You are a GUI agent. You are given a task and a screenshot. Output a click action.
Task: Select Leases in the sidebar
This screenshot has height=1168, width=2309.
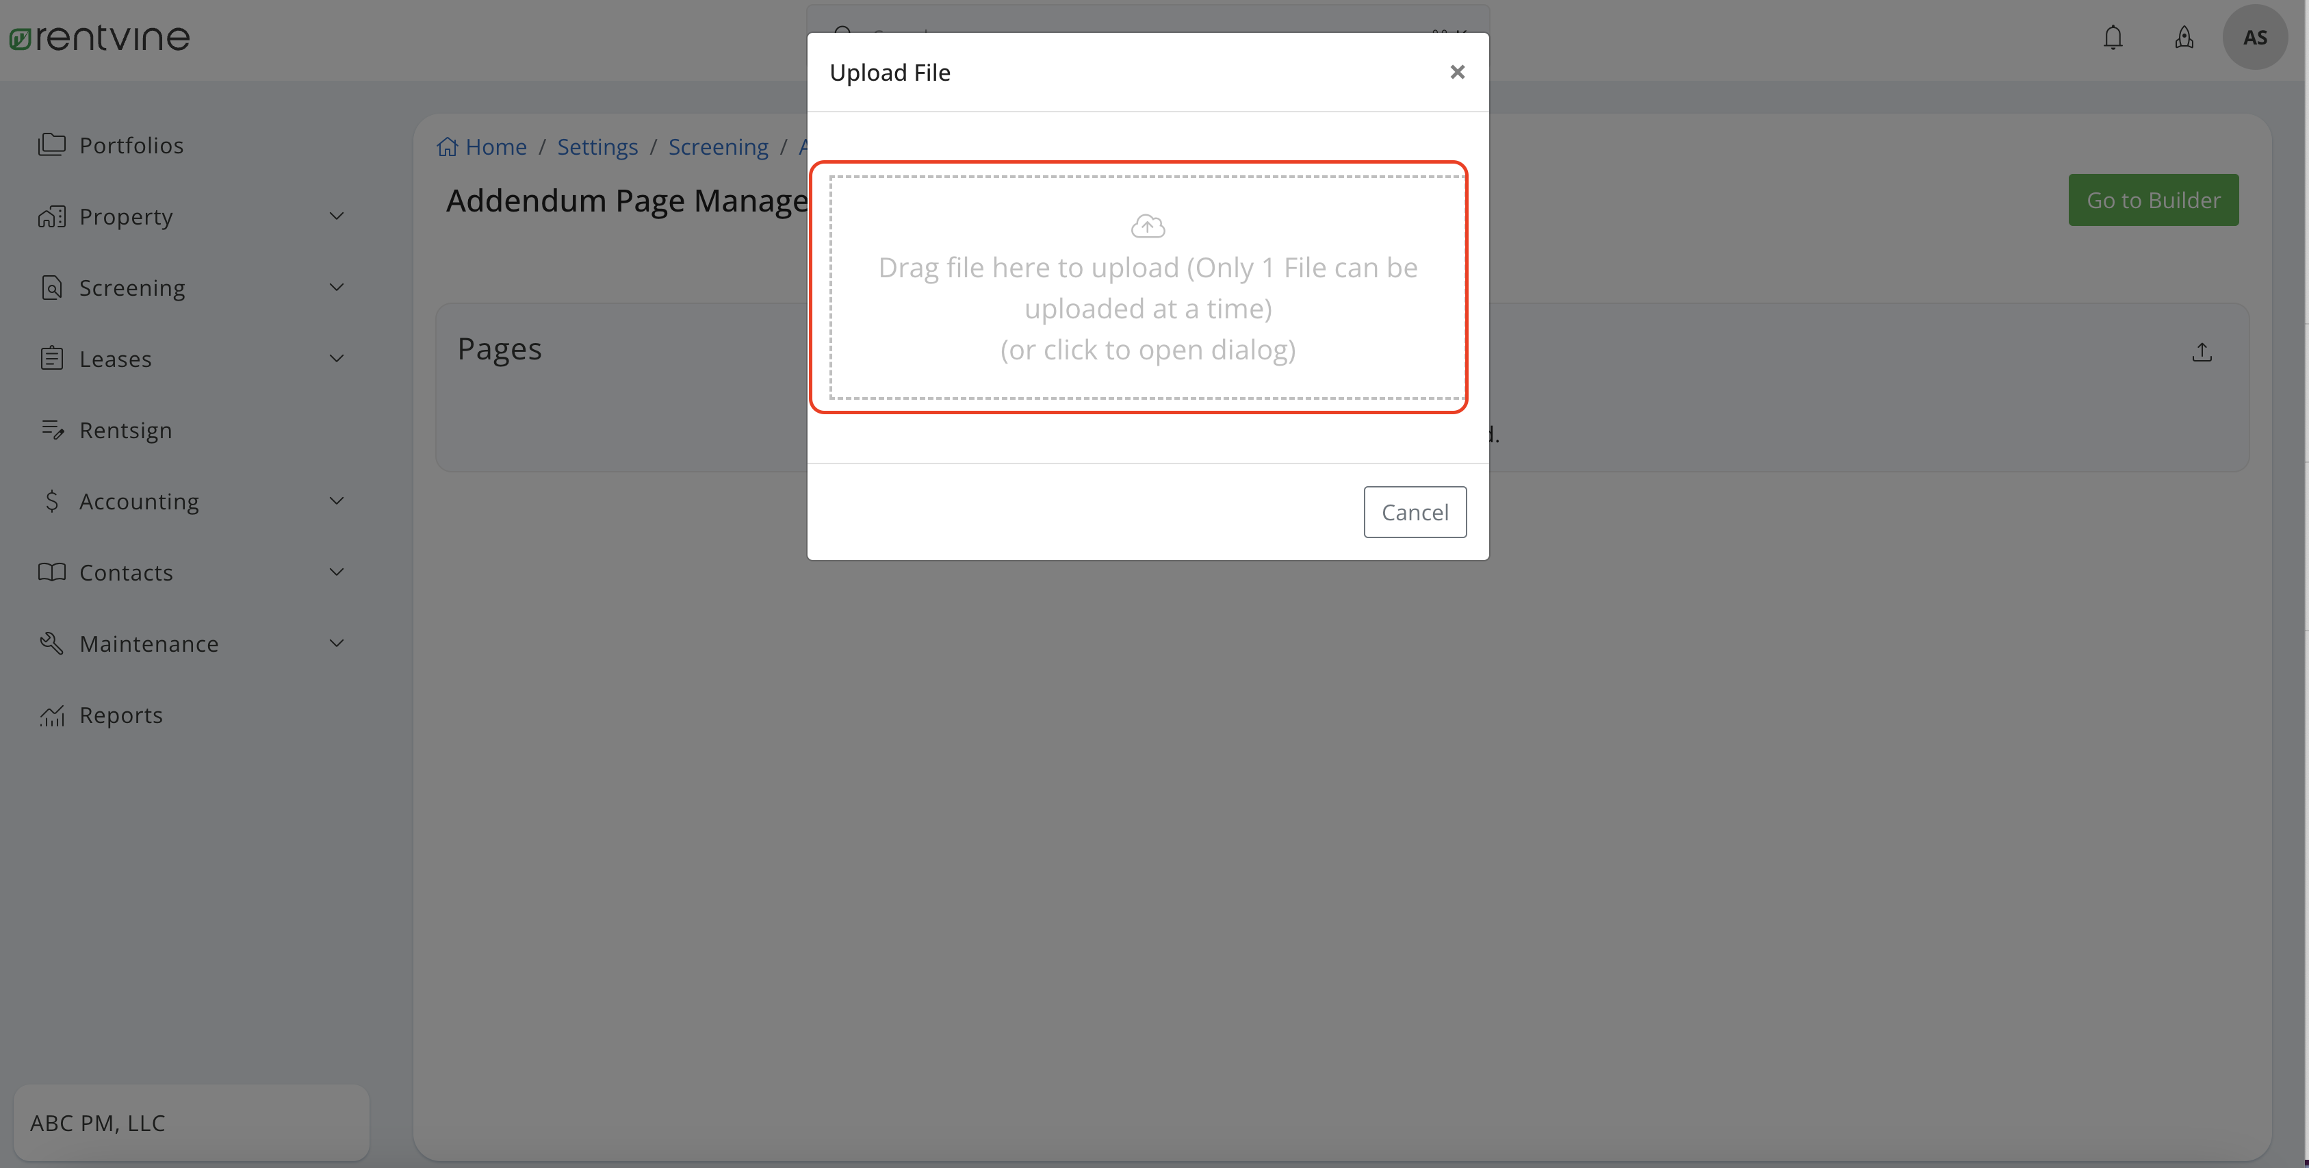click(116, 359)
